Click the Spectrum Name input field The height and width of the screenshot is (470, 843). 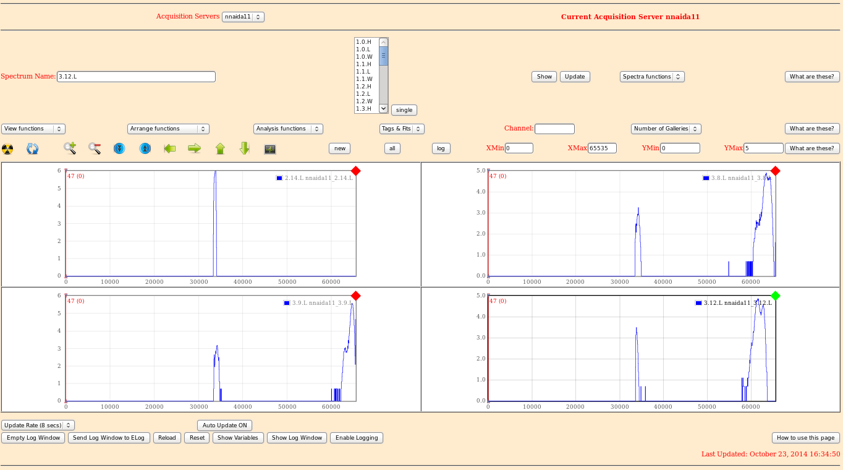point(136,77)
